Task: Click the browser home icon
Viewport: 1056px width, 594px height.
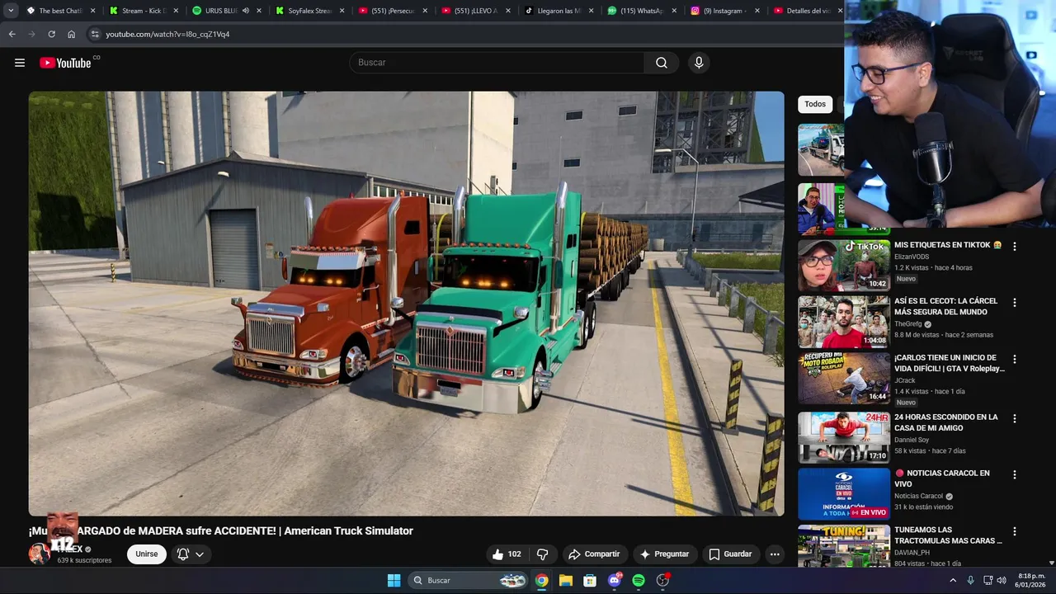Action: (x=71, y=34)
